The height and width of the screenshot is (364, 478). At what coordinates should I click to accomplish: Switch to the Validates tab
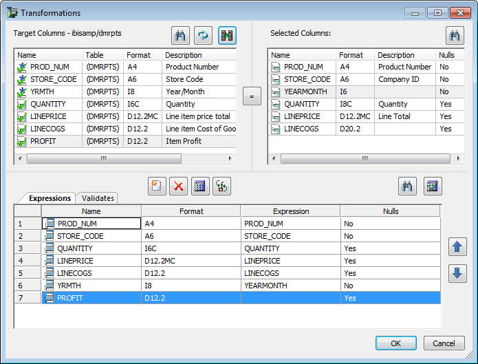[98, 198]
